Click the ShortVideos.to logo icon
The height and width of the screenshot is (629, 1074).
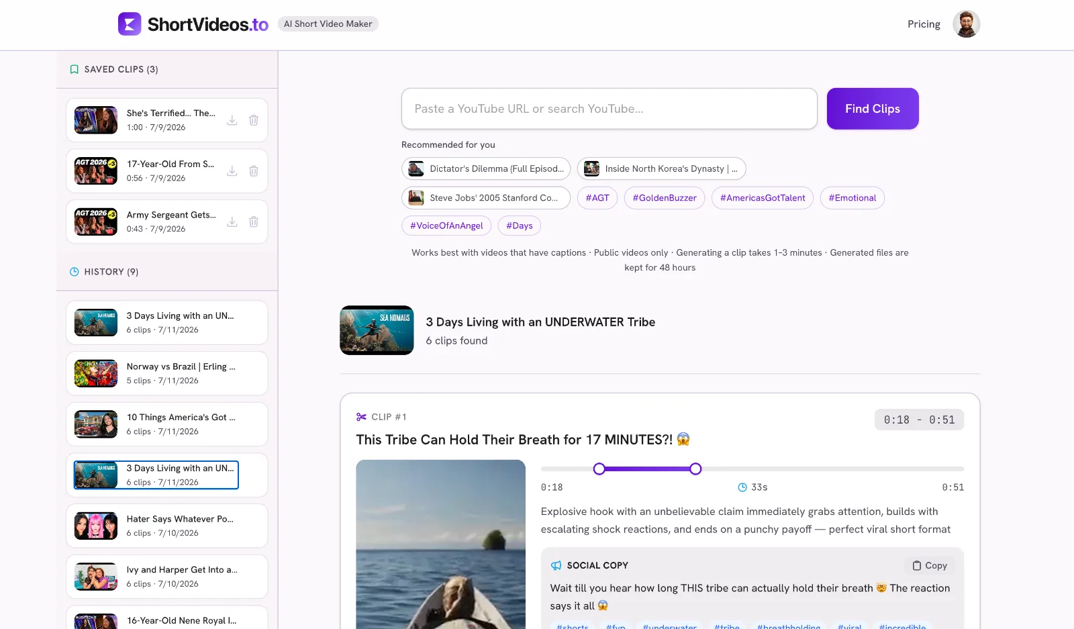tap(130, 24)
